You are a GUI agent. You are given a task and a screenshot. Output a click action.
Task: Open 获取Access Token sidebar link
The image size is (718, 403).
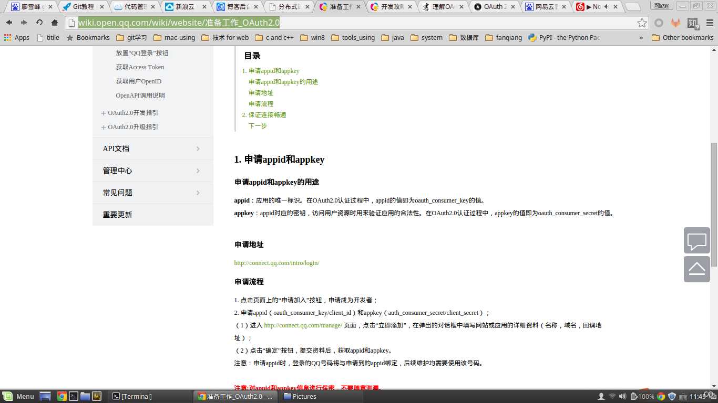point(140,67)
